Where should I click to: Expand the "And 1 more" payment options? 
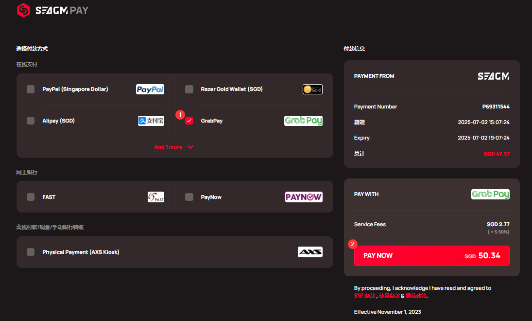(x=174, y=147)
